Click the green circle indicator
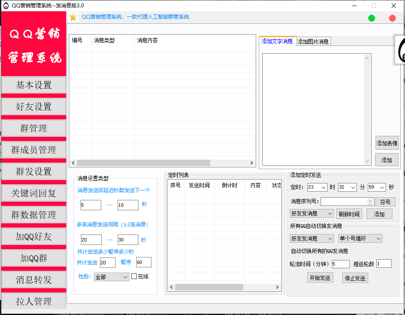405x315 pixels. [371, 18]
